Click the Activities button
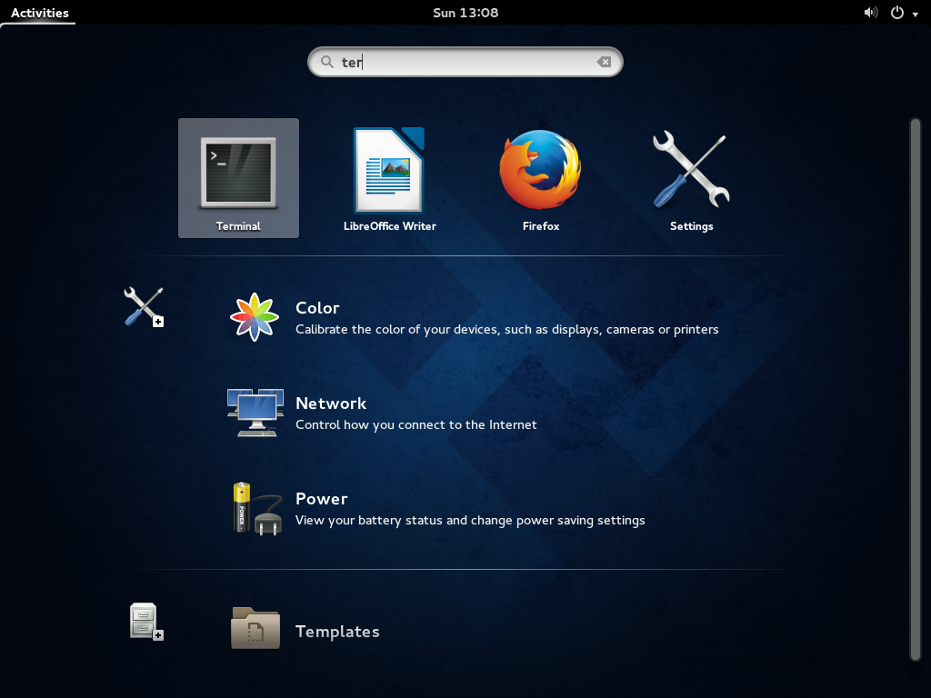Screen dimensions: 931x698 [x=40, y=13]
